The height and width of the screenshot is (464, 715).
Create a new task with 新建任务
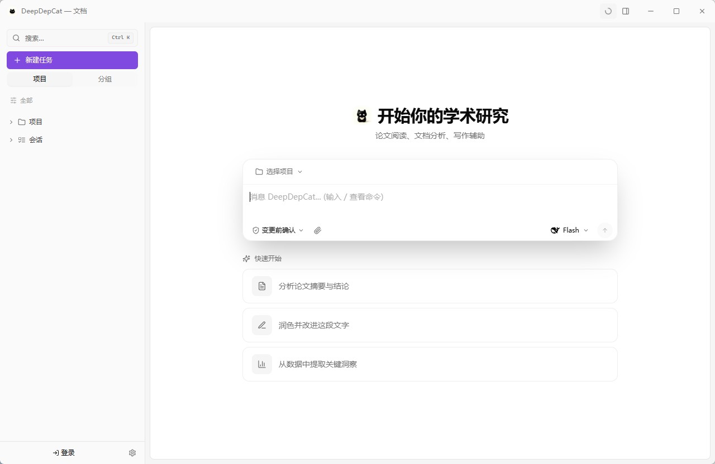[x=72, y=60]
